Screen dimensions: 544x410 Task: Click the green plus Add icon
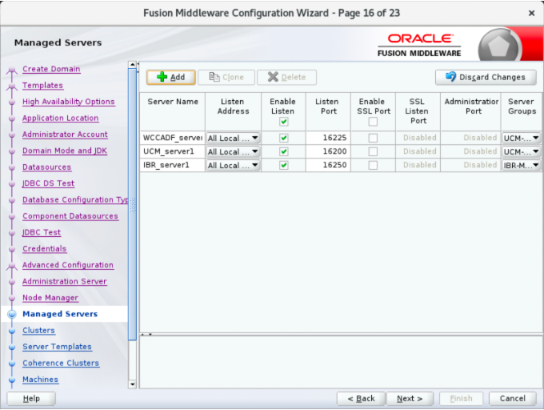point(162,77)
